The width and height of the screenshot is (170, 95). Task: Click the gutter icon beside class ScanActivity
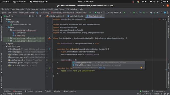coord(49,38)
